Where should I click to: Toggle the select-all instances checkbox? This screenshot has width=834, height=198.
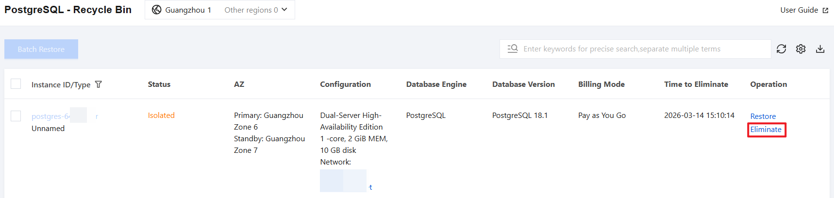pos(16,84)
